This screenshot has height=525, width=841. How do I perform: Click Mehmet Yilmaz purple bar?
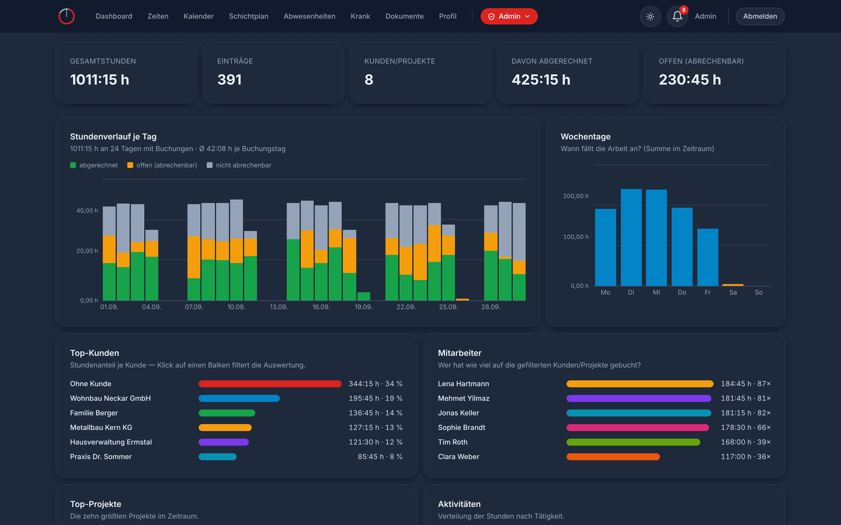pyautogui.click(x=639, y=398)
